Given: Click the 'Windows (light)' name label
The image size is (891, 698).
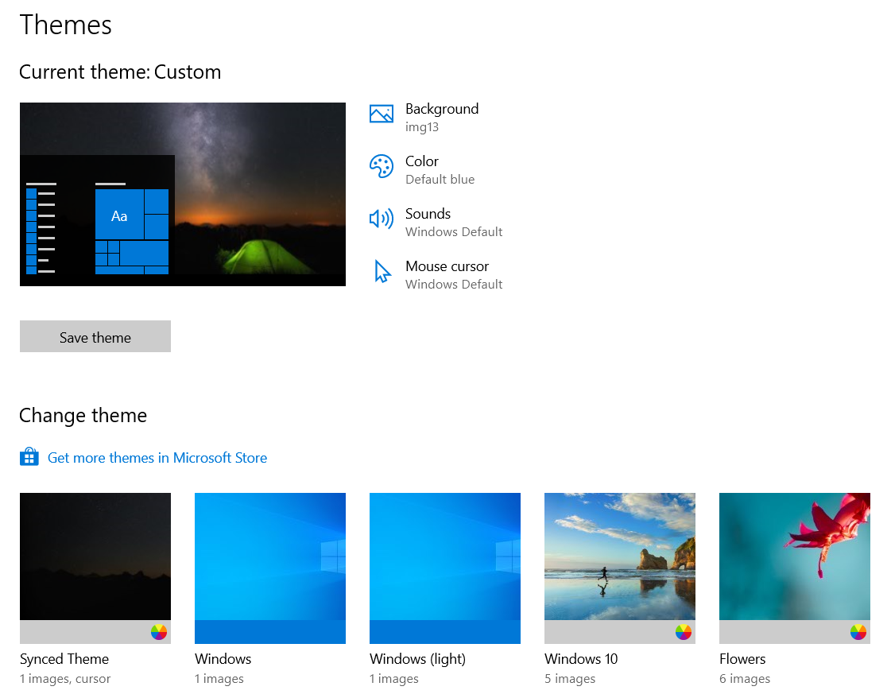Looking at the screenshot, I should pos(417,659).
